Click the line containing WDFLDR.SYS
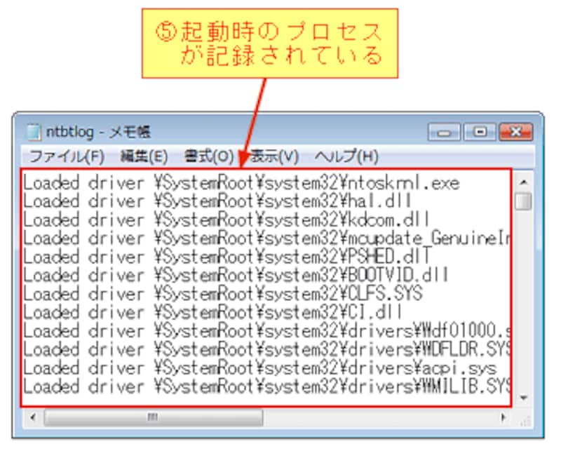The width and height of the screenshot is (561, 458). point(266,349)
